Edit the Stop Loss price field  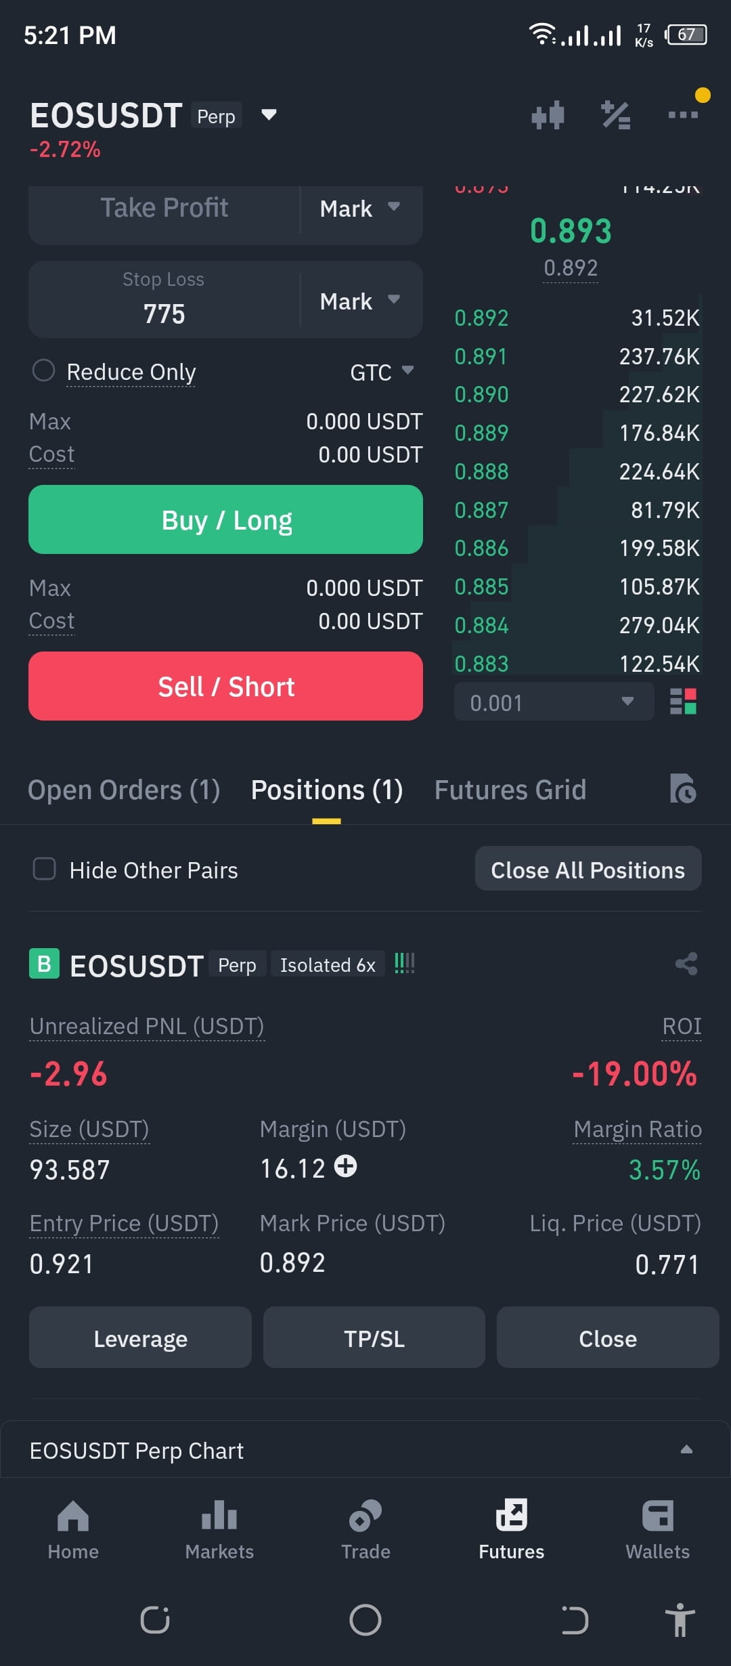point(164,299)
